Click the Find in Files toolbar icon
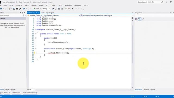This screenshot has width=174, height=98. pyautogui.click(x=53, y=8)
